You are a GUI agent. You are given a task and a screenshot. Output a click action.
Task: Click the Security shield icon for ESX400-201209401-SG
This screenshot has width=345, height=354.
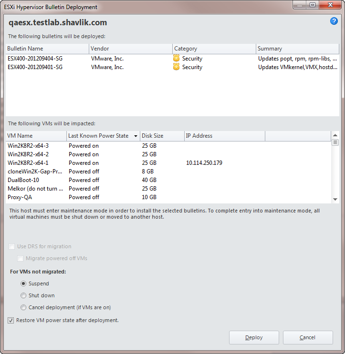[176, 67]
